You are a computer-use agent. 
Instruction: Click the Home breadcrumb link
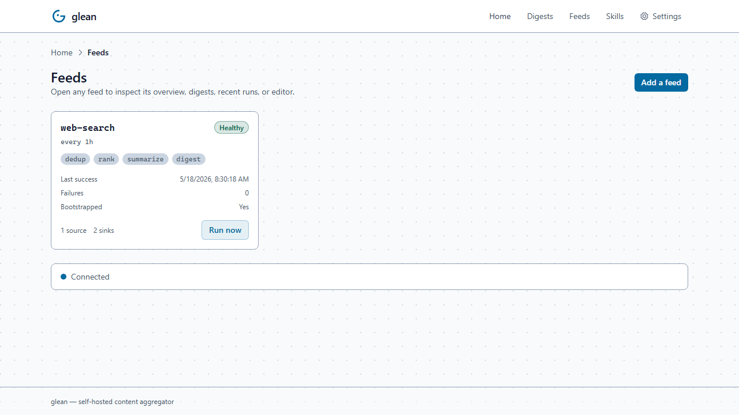(x=62, y=52)
